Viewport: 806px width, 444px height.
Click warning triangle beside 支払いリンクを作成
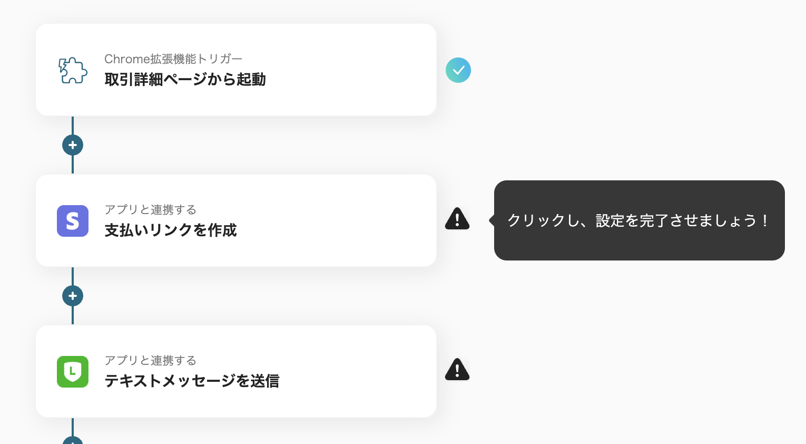[457, 219]
